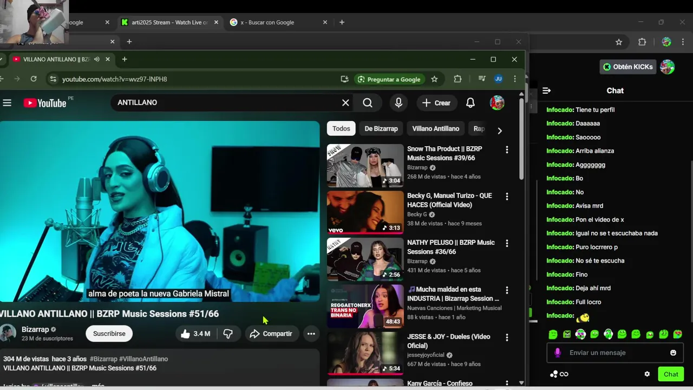This screenshot has height=390, width=693.
Task: Open options for Snow Tha Product video
Action: (x=507, y=149)
